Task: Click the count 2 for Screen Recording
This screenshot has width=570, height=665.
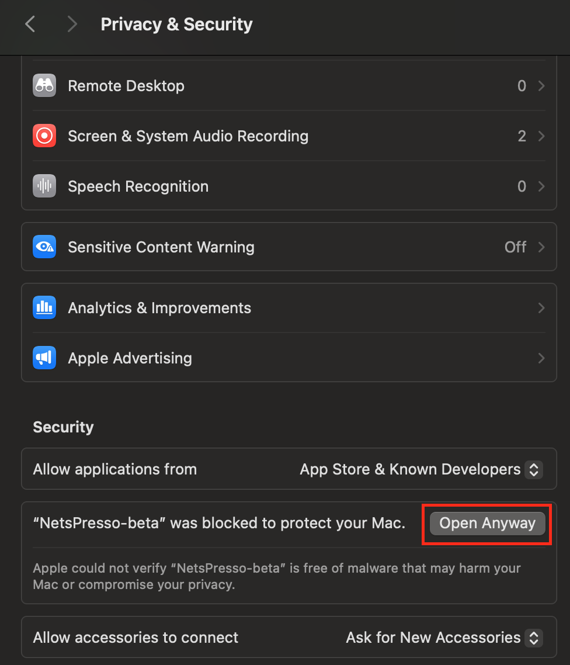Action: (x=522, y=136)
